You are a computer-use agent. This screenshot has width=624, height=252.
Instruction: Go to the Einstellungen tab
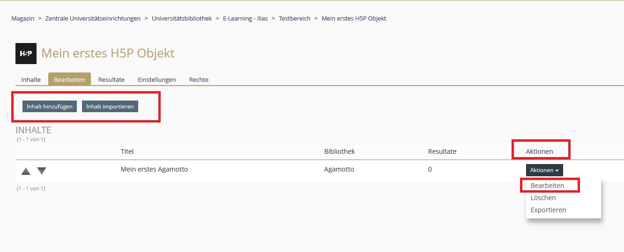click(157, 79)
